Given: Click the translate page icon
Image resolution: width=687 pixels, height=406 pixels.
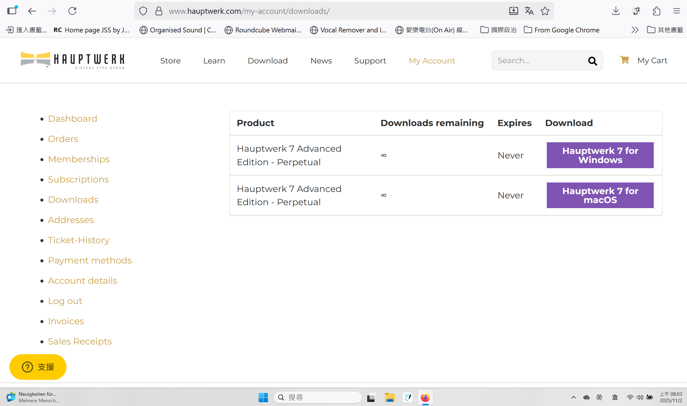Looking at the screenshot, I should pos(529,11).
